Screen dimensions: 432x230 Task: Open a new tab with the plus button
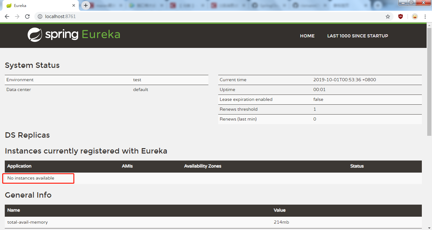pyautogui.click(x=86, y=5)
